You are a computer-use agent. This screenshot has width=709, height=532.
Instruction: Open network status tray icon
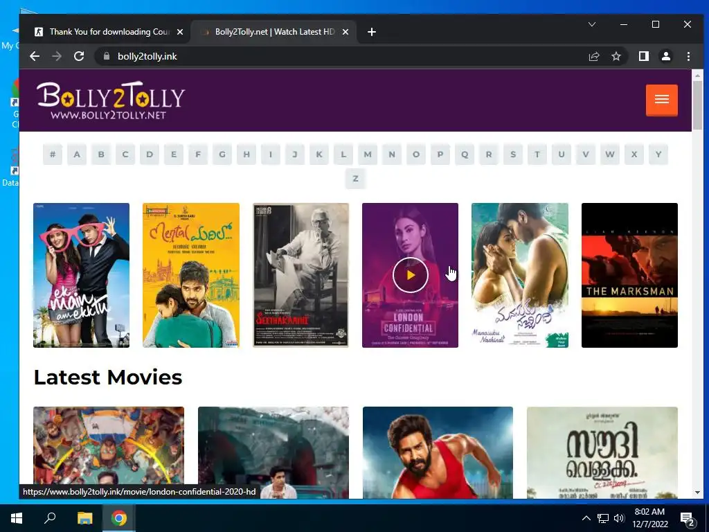coord(603,518)
